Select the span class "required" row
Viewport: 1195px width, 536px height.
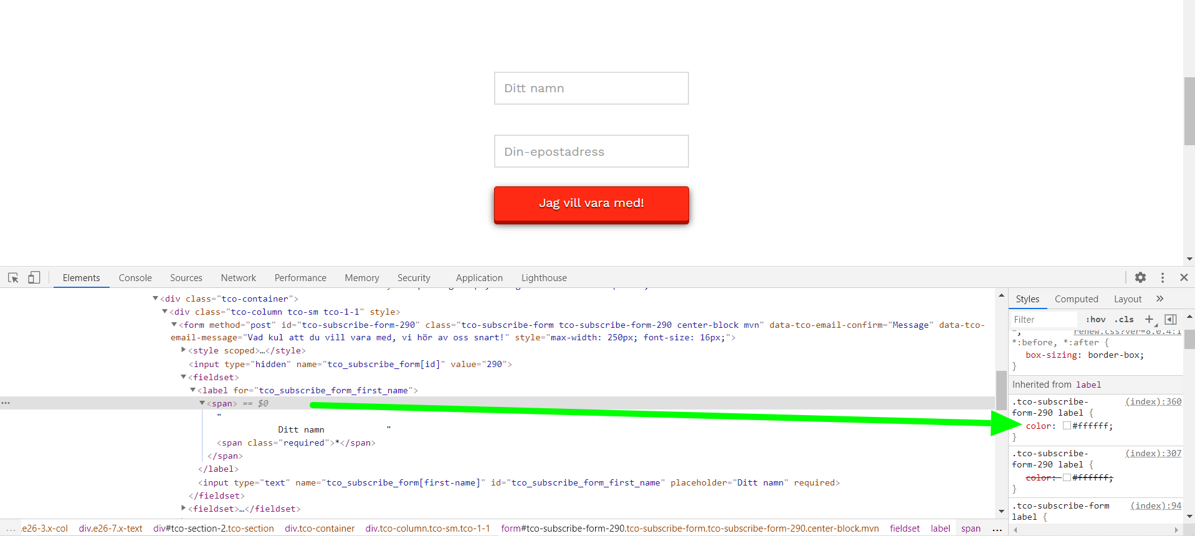click(296, 443)
